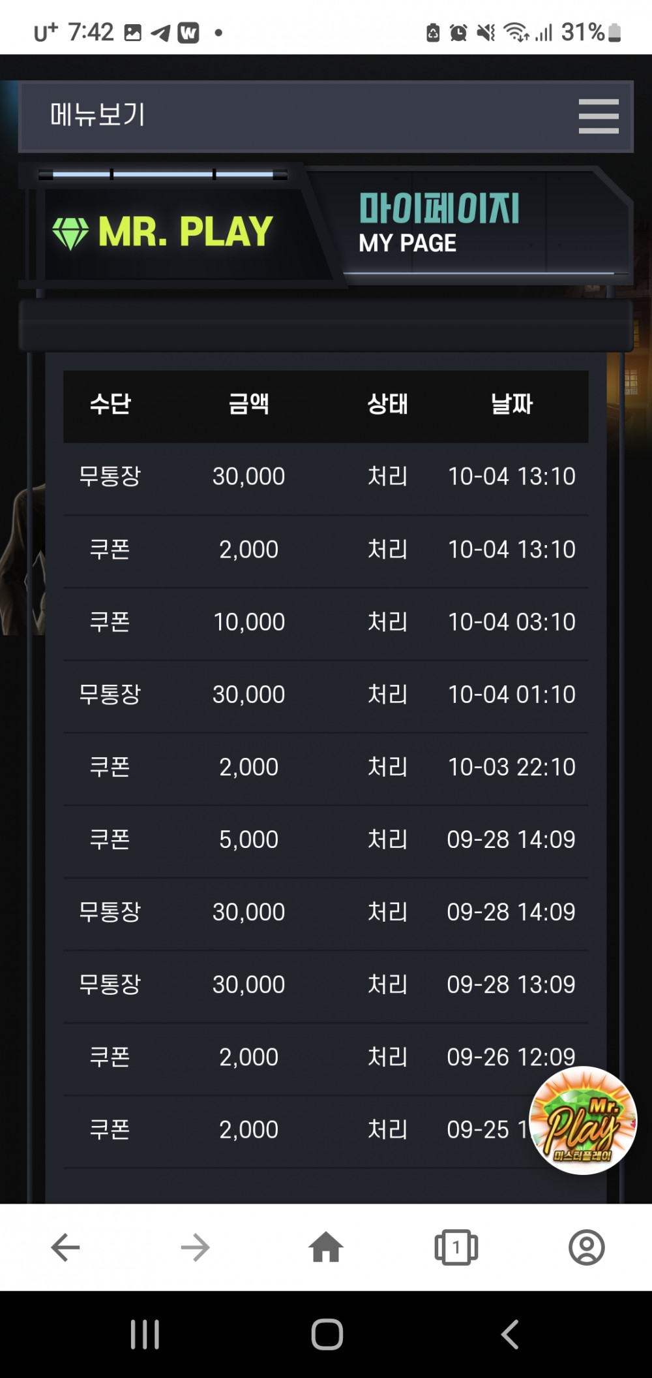Image resolution: width=652 pixels, height=1378 pixels.
Task: Select the 무통장 30,000 row dated 10-04 13:10
Action: (x=326, y=477)
